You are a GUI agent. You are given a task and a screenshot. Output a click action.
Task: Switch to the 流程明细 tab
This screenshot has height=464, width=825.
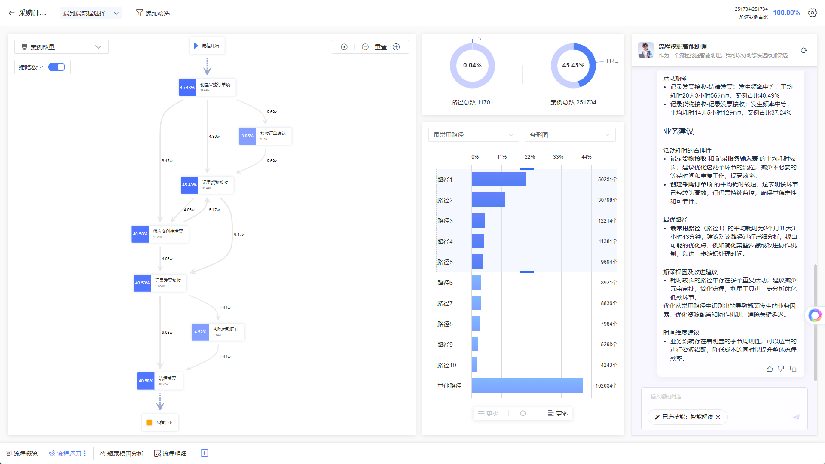(x=171, y=453)
